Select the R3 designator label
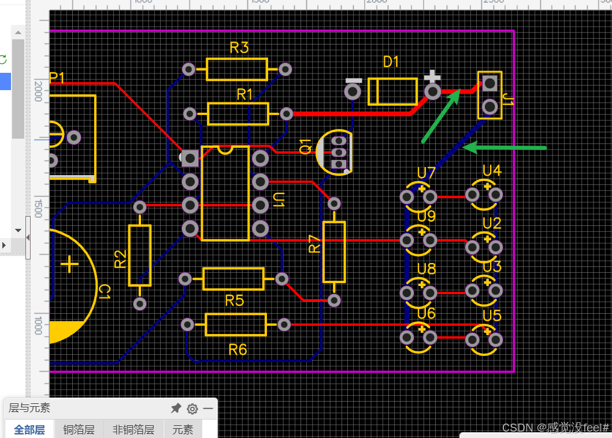612x438 pixels. pos(239,47)
